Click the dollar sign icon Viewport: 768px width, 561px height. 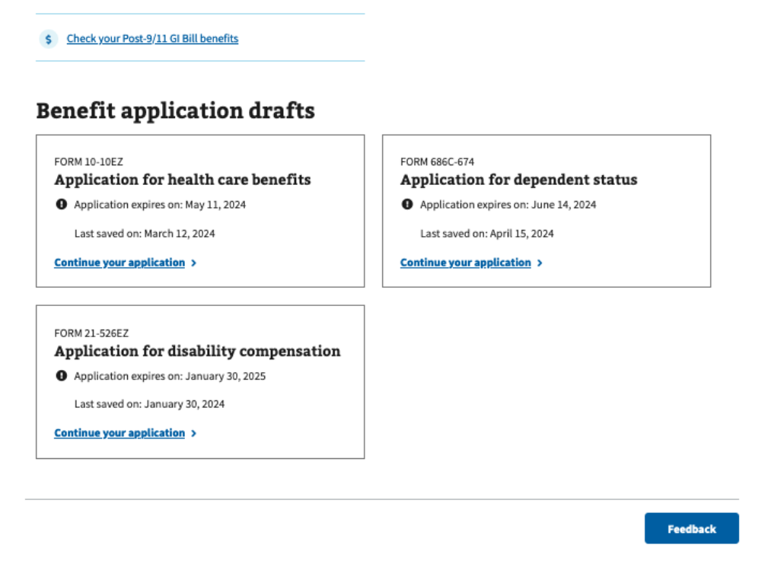pyautogui.click(x=48, y=38)
